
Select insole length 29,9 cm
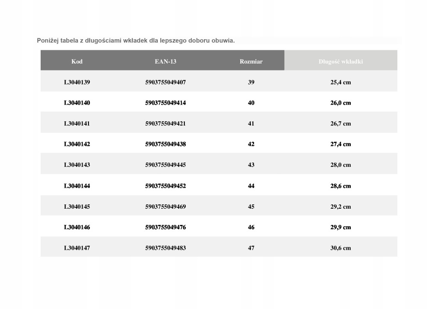coord(340,227)
